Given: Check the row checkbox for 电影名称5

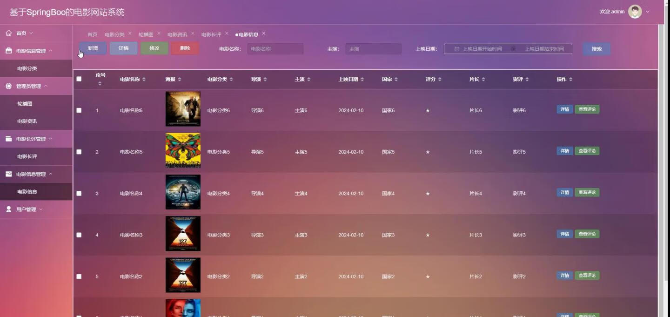Looking at the screenshot, I should [79, 152].
